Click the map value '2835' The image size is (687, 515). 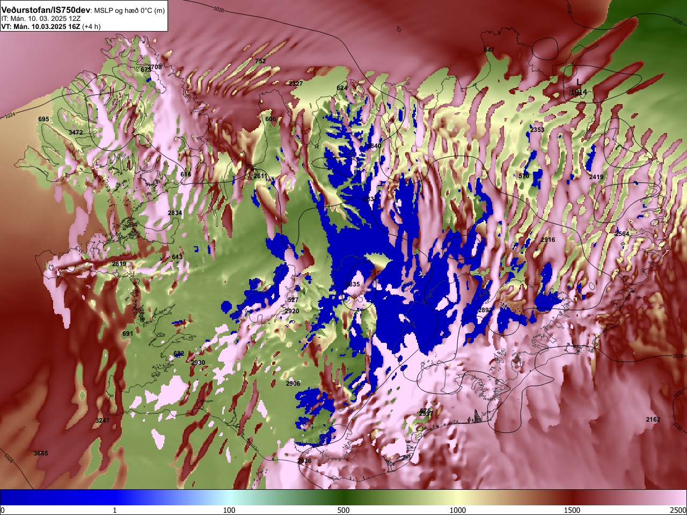353,284
